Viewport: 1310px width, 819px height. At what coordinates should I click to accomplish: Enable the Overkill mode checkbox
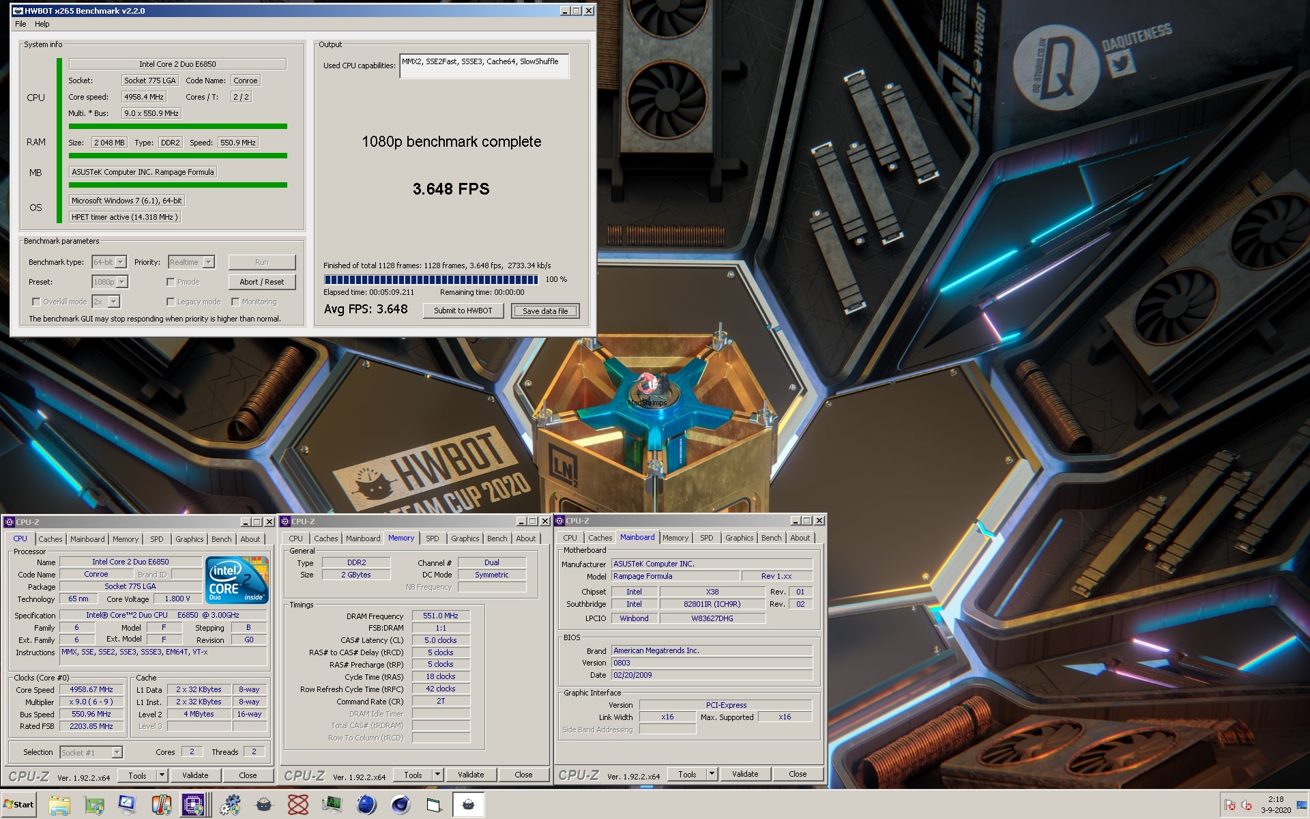tap(36, 302)
